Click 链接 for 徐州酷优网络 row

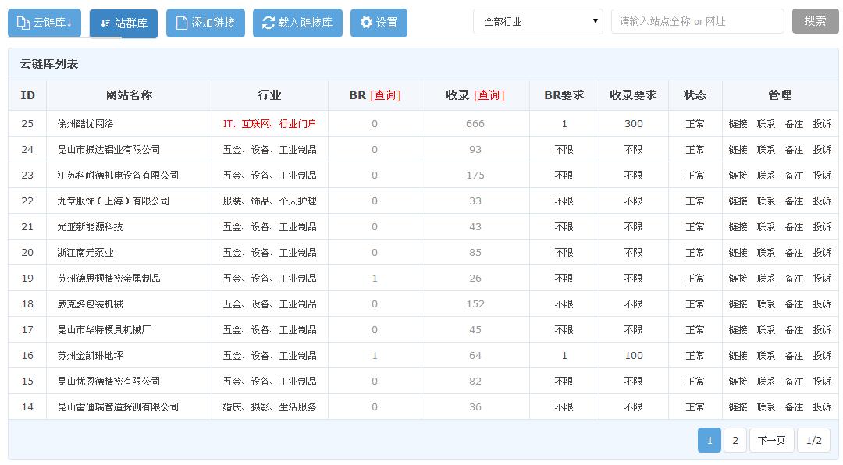tap(738, 124)
